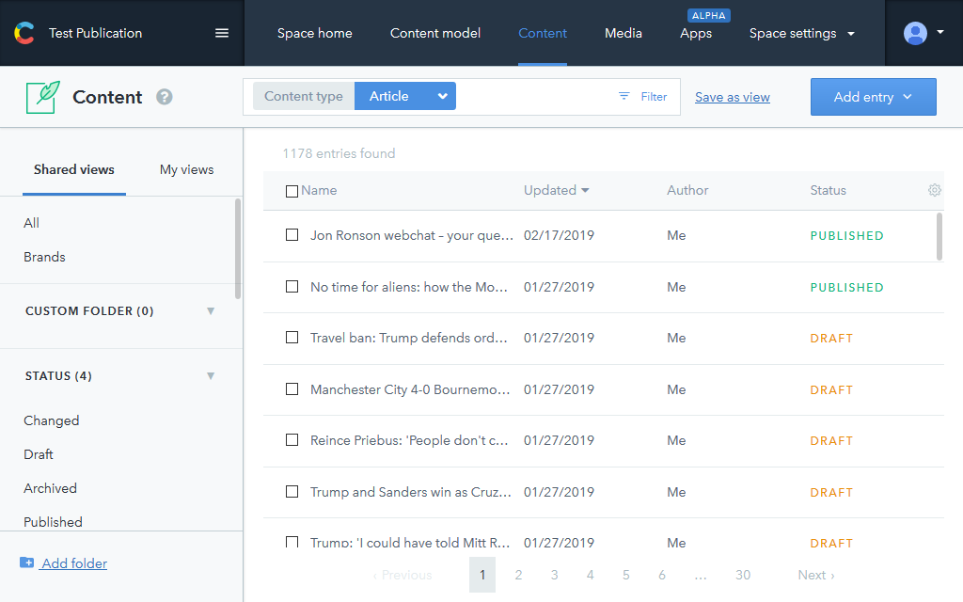Click the user avatar icon

point(915,34)
